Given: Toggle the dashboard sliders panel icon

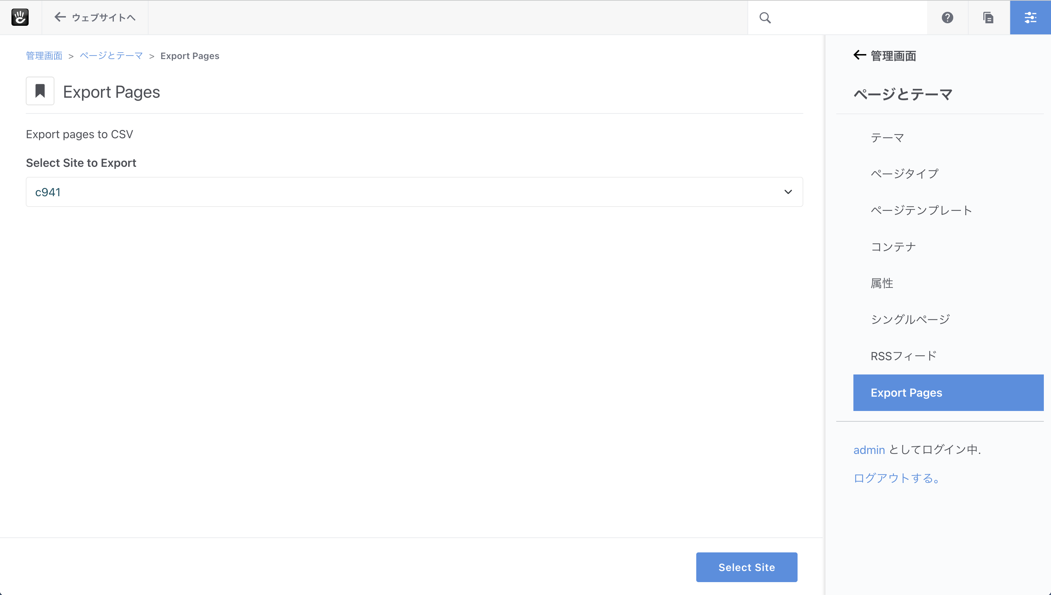Looking at the screenshot, I should pyautogui.click(x=1030, y=18).
